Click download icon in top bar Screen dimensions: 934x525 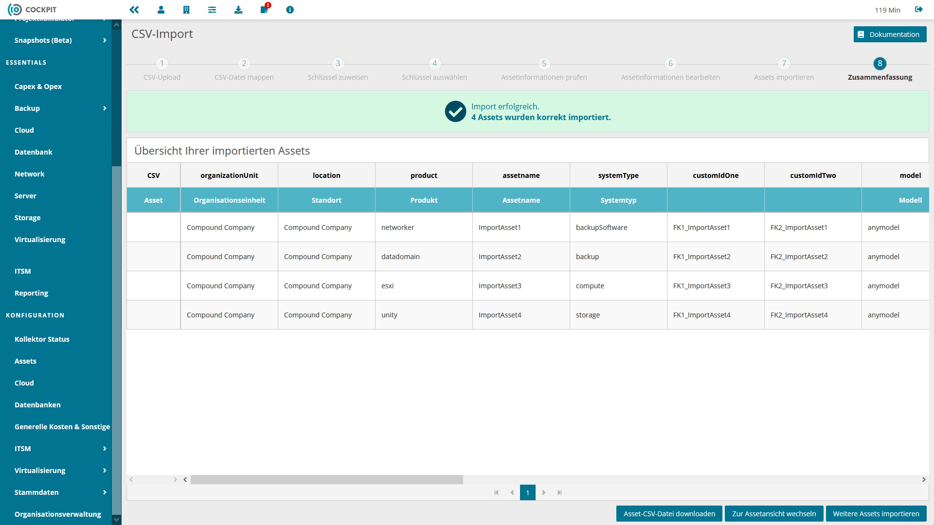pos(238,10)
